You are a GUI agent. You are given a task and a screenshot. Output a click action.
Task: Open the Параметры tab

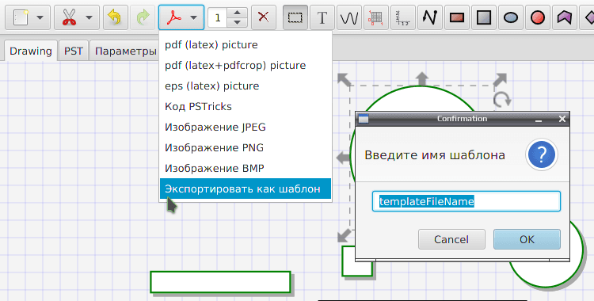point(125,51)
